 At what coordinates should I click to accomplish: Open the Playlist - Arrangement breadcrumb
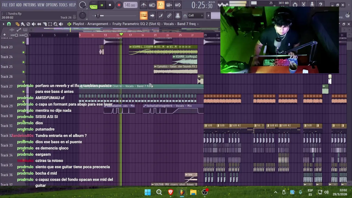tap(90, 24)
